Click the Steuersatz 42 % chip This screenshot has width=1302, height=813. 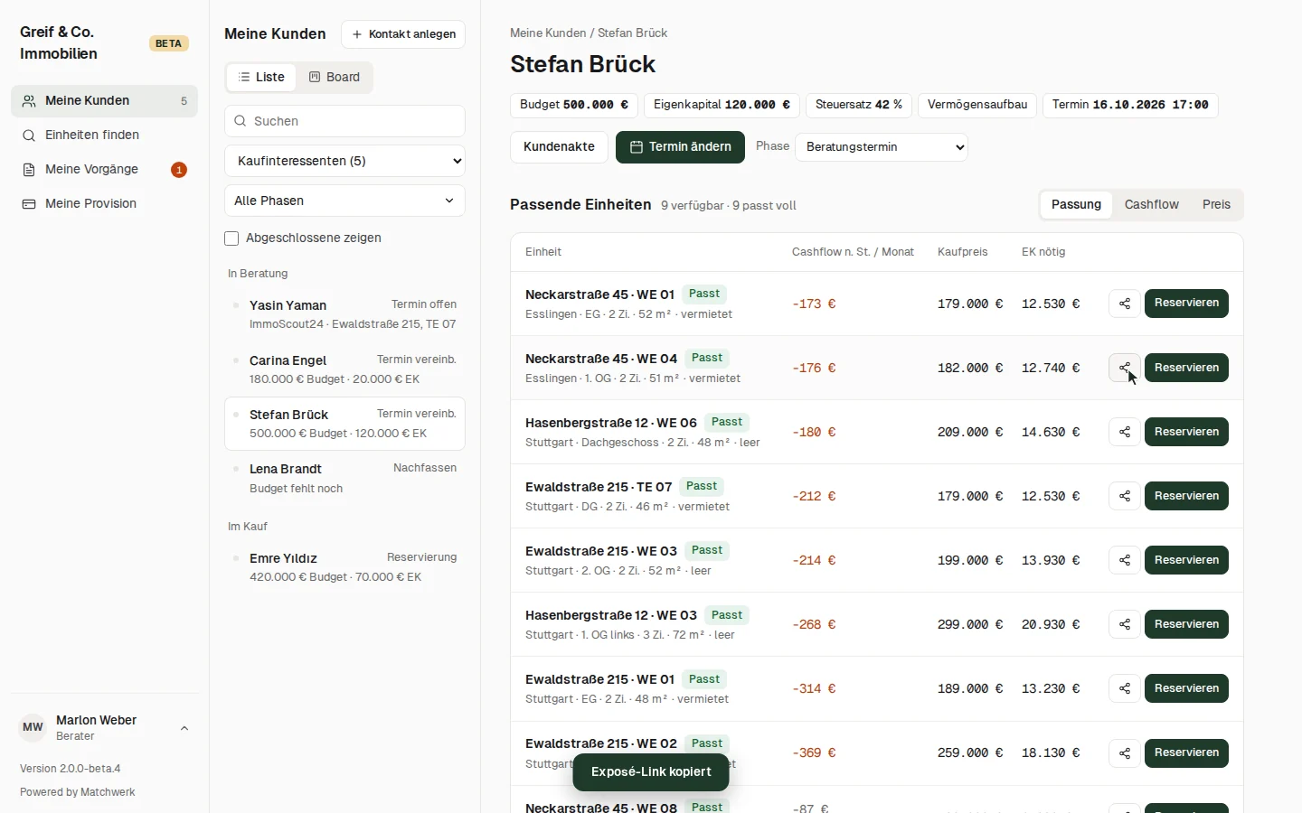click(859, 105)
